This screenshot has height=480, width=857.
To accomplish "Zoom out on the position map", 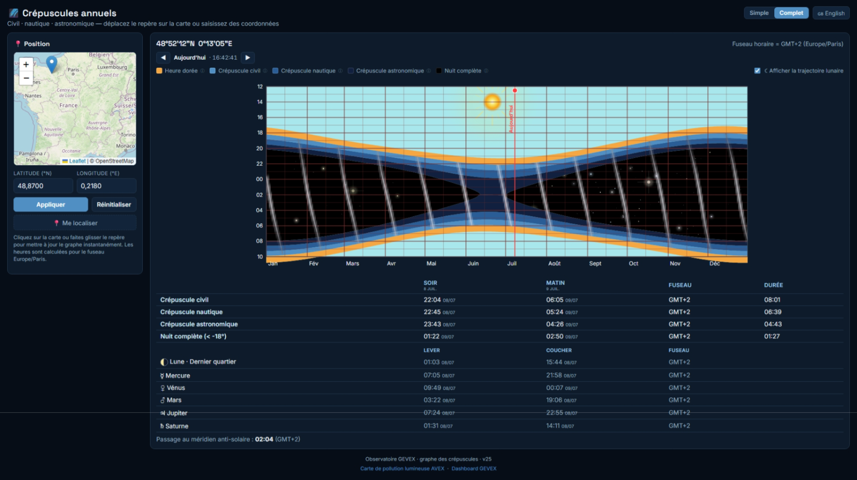I will (x=26, y=78).
